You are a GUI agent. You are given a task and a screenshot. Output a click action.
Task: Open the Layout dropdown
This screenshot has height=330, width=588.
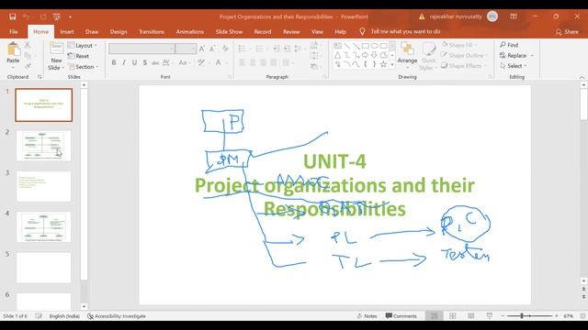[83, 45]
